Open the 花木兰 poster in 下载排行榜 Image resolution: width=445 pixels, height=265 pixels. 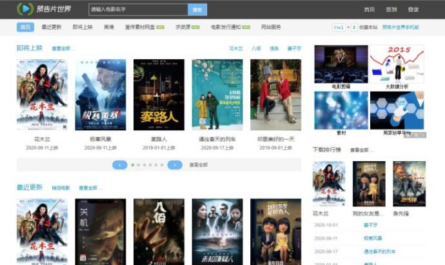pos(329,184)
